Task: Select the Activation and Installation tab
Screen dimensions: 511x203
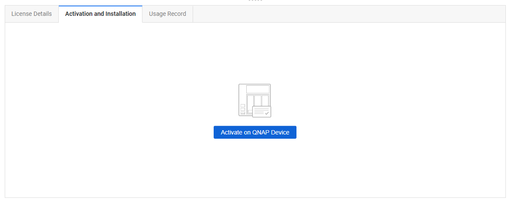Action: [100, 14]
